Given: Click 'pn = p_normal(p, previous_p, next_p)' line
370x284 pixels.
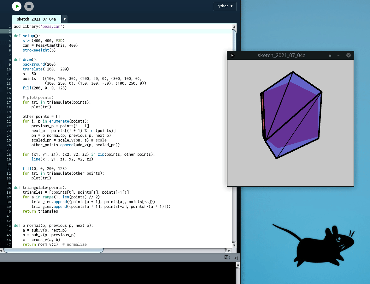Looking at the screenshot, I should tap(71, 136).
